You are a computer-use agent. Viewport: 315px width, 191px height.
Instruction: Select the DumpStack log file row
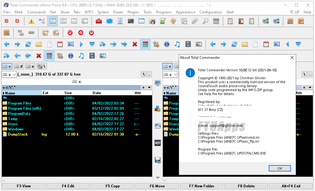(77, 134)
